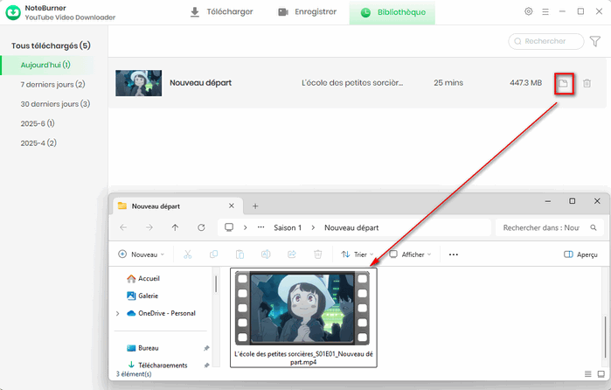Screen dimensions: 611x390
Task: Refresh the Explorer folder view
Action: pyautogui.click(x=201, y=227)
